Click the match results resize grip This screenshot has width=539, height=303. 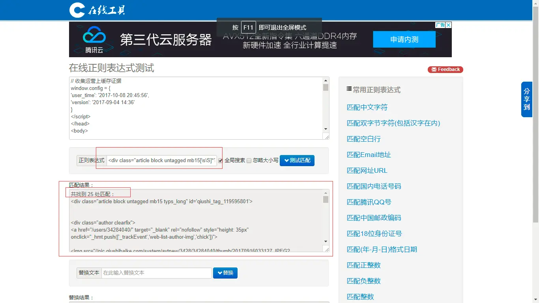(326, 249)
